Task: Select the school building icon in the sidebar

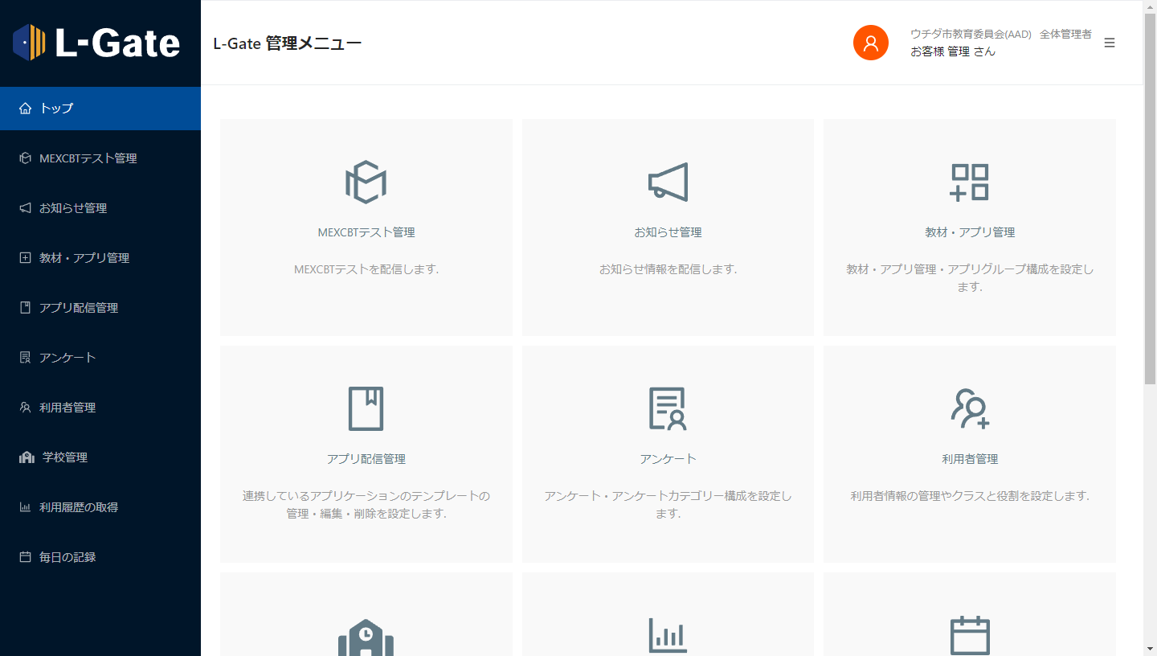Action: [27, 457]
